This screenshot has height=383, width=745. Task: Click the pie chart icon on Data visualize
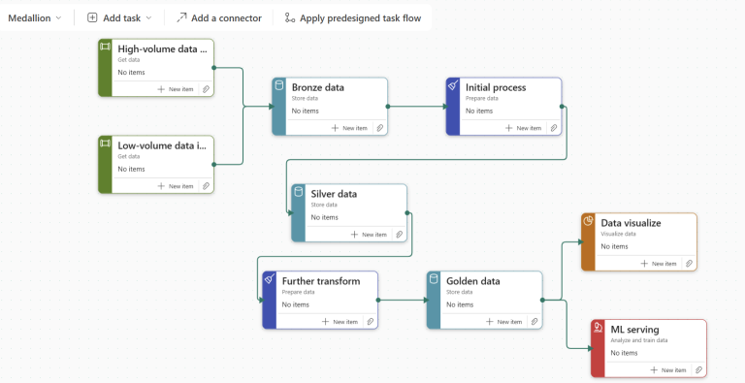pos(588,221)
